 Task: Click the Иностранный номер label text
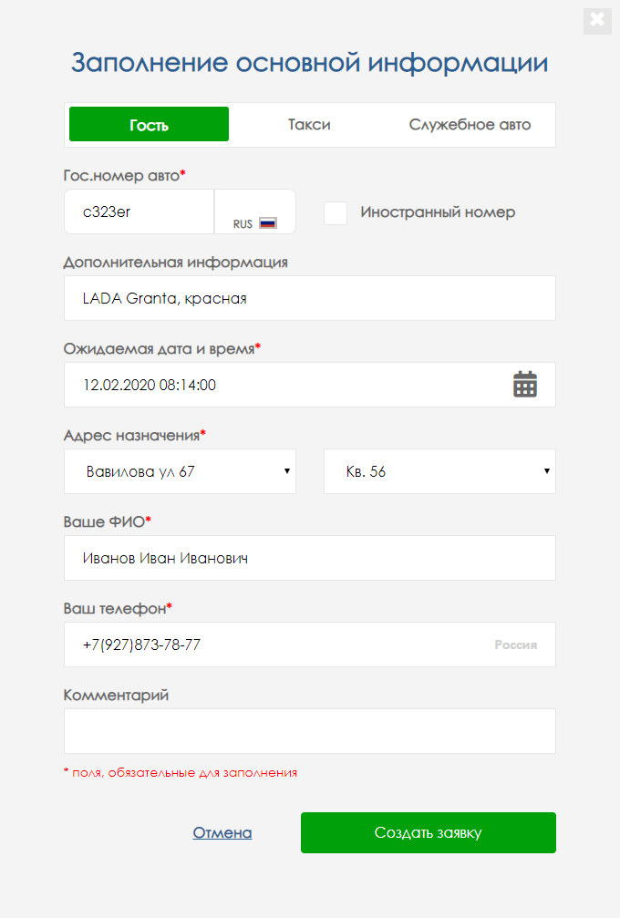coord(438,212)
